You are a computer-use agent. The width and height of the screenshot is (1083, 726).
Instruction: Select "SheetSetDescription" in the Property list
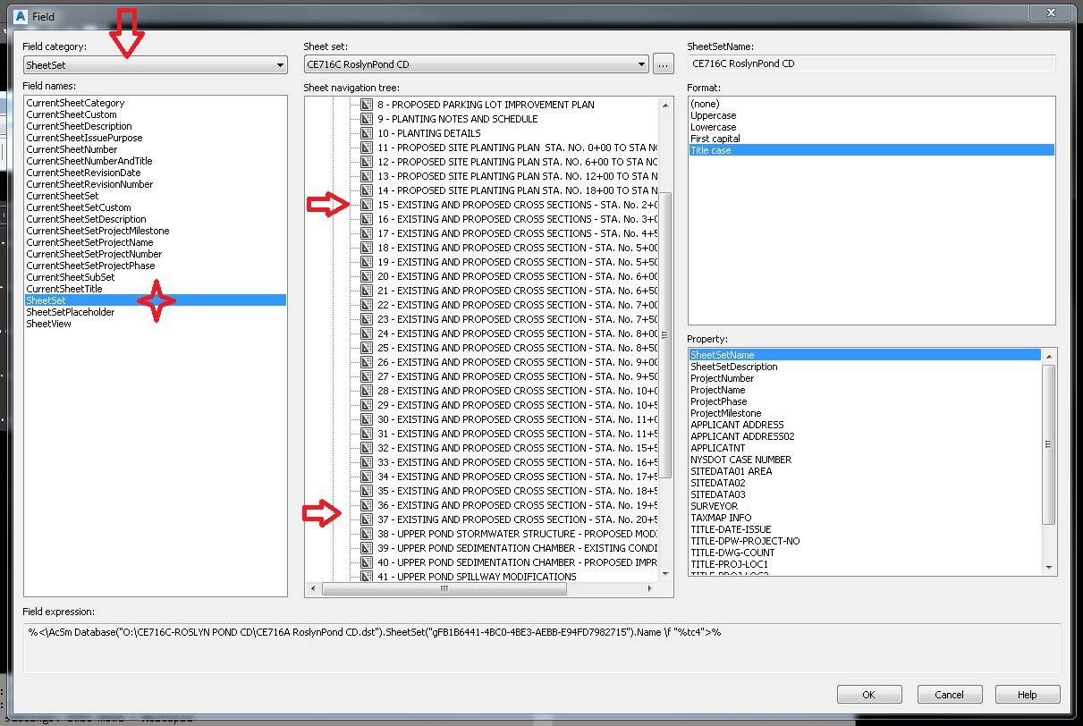(733, 367)
